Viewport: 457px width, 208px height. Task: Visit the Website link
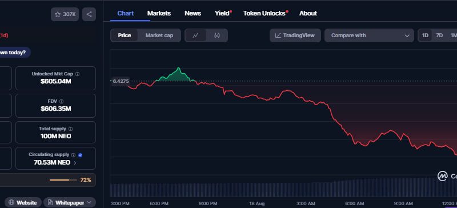[x=23, y=202]
